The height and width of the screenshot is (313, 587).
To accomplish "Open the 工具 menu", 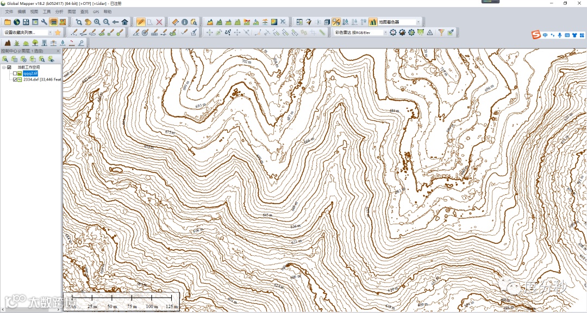I will (x=46, y=11).
